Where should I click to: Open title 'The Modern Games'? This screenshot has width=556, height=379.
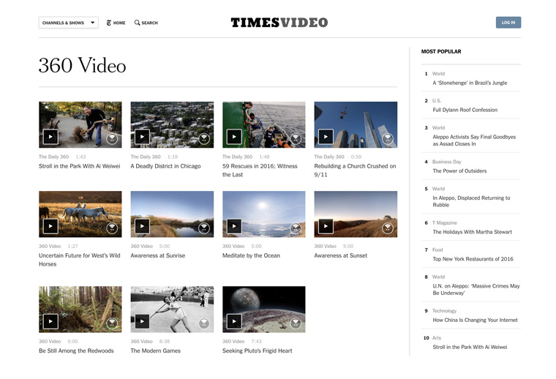tap(155, 350)
